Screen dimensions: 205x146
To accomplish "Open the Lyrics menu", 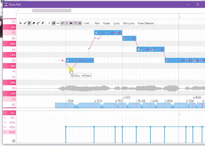I will point(116,23).
